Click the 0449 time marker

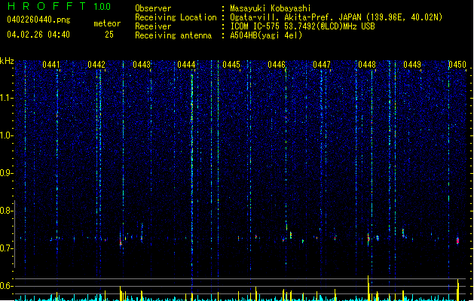[x=412, y=65]
